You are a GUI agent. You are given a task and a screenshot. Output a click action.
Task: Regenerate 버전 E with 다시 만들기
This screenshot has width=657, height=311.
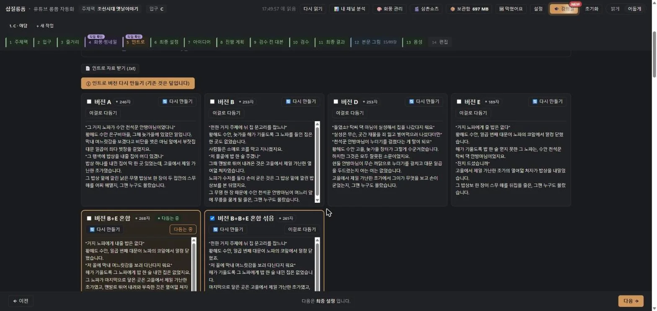coord(548,102)
